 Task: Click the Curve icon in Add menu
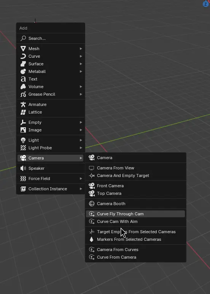click(x=23, y=56)
